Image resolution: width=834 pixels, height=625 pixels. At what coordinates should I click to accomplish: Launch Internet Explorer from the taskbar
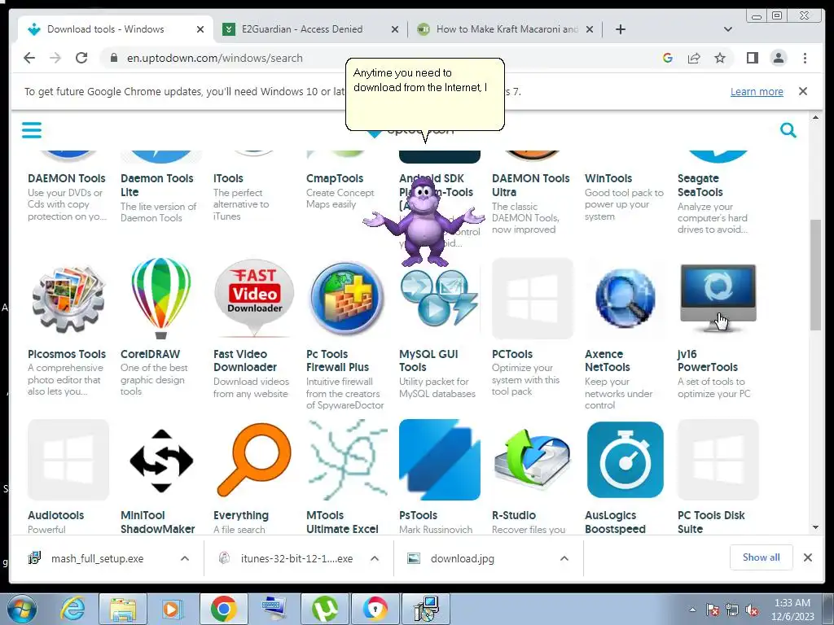[72, 609]
